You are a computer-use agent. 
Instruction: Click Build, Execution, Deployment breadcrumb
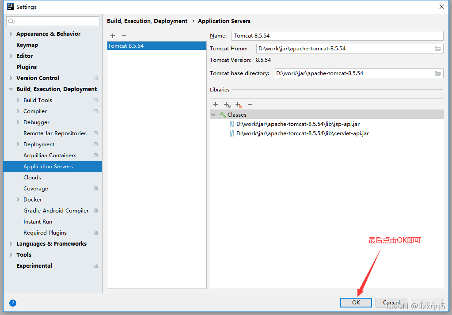(147, 21)
